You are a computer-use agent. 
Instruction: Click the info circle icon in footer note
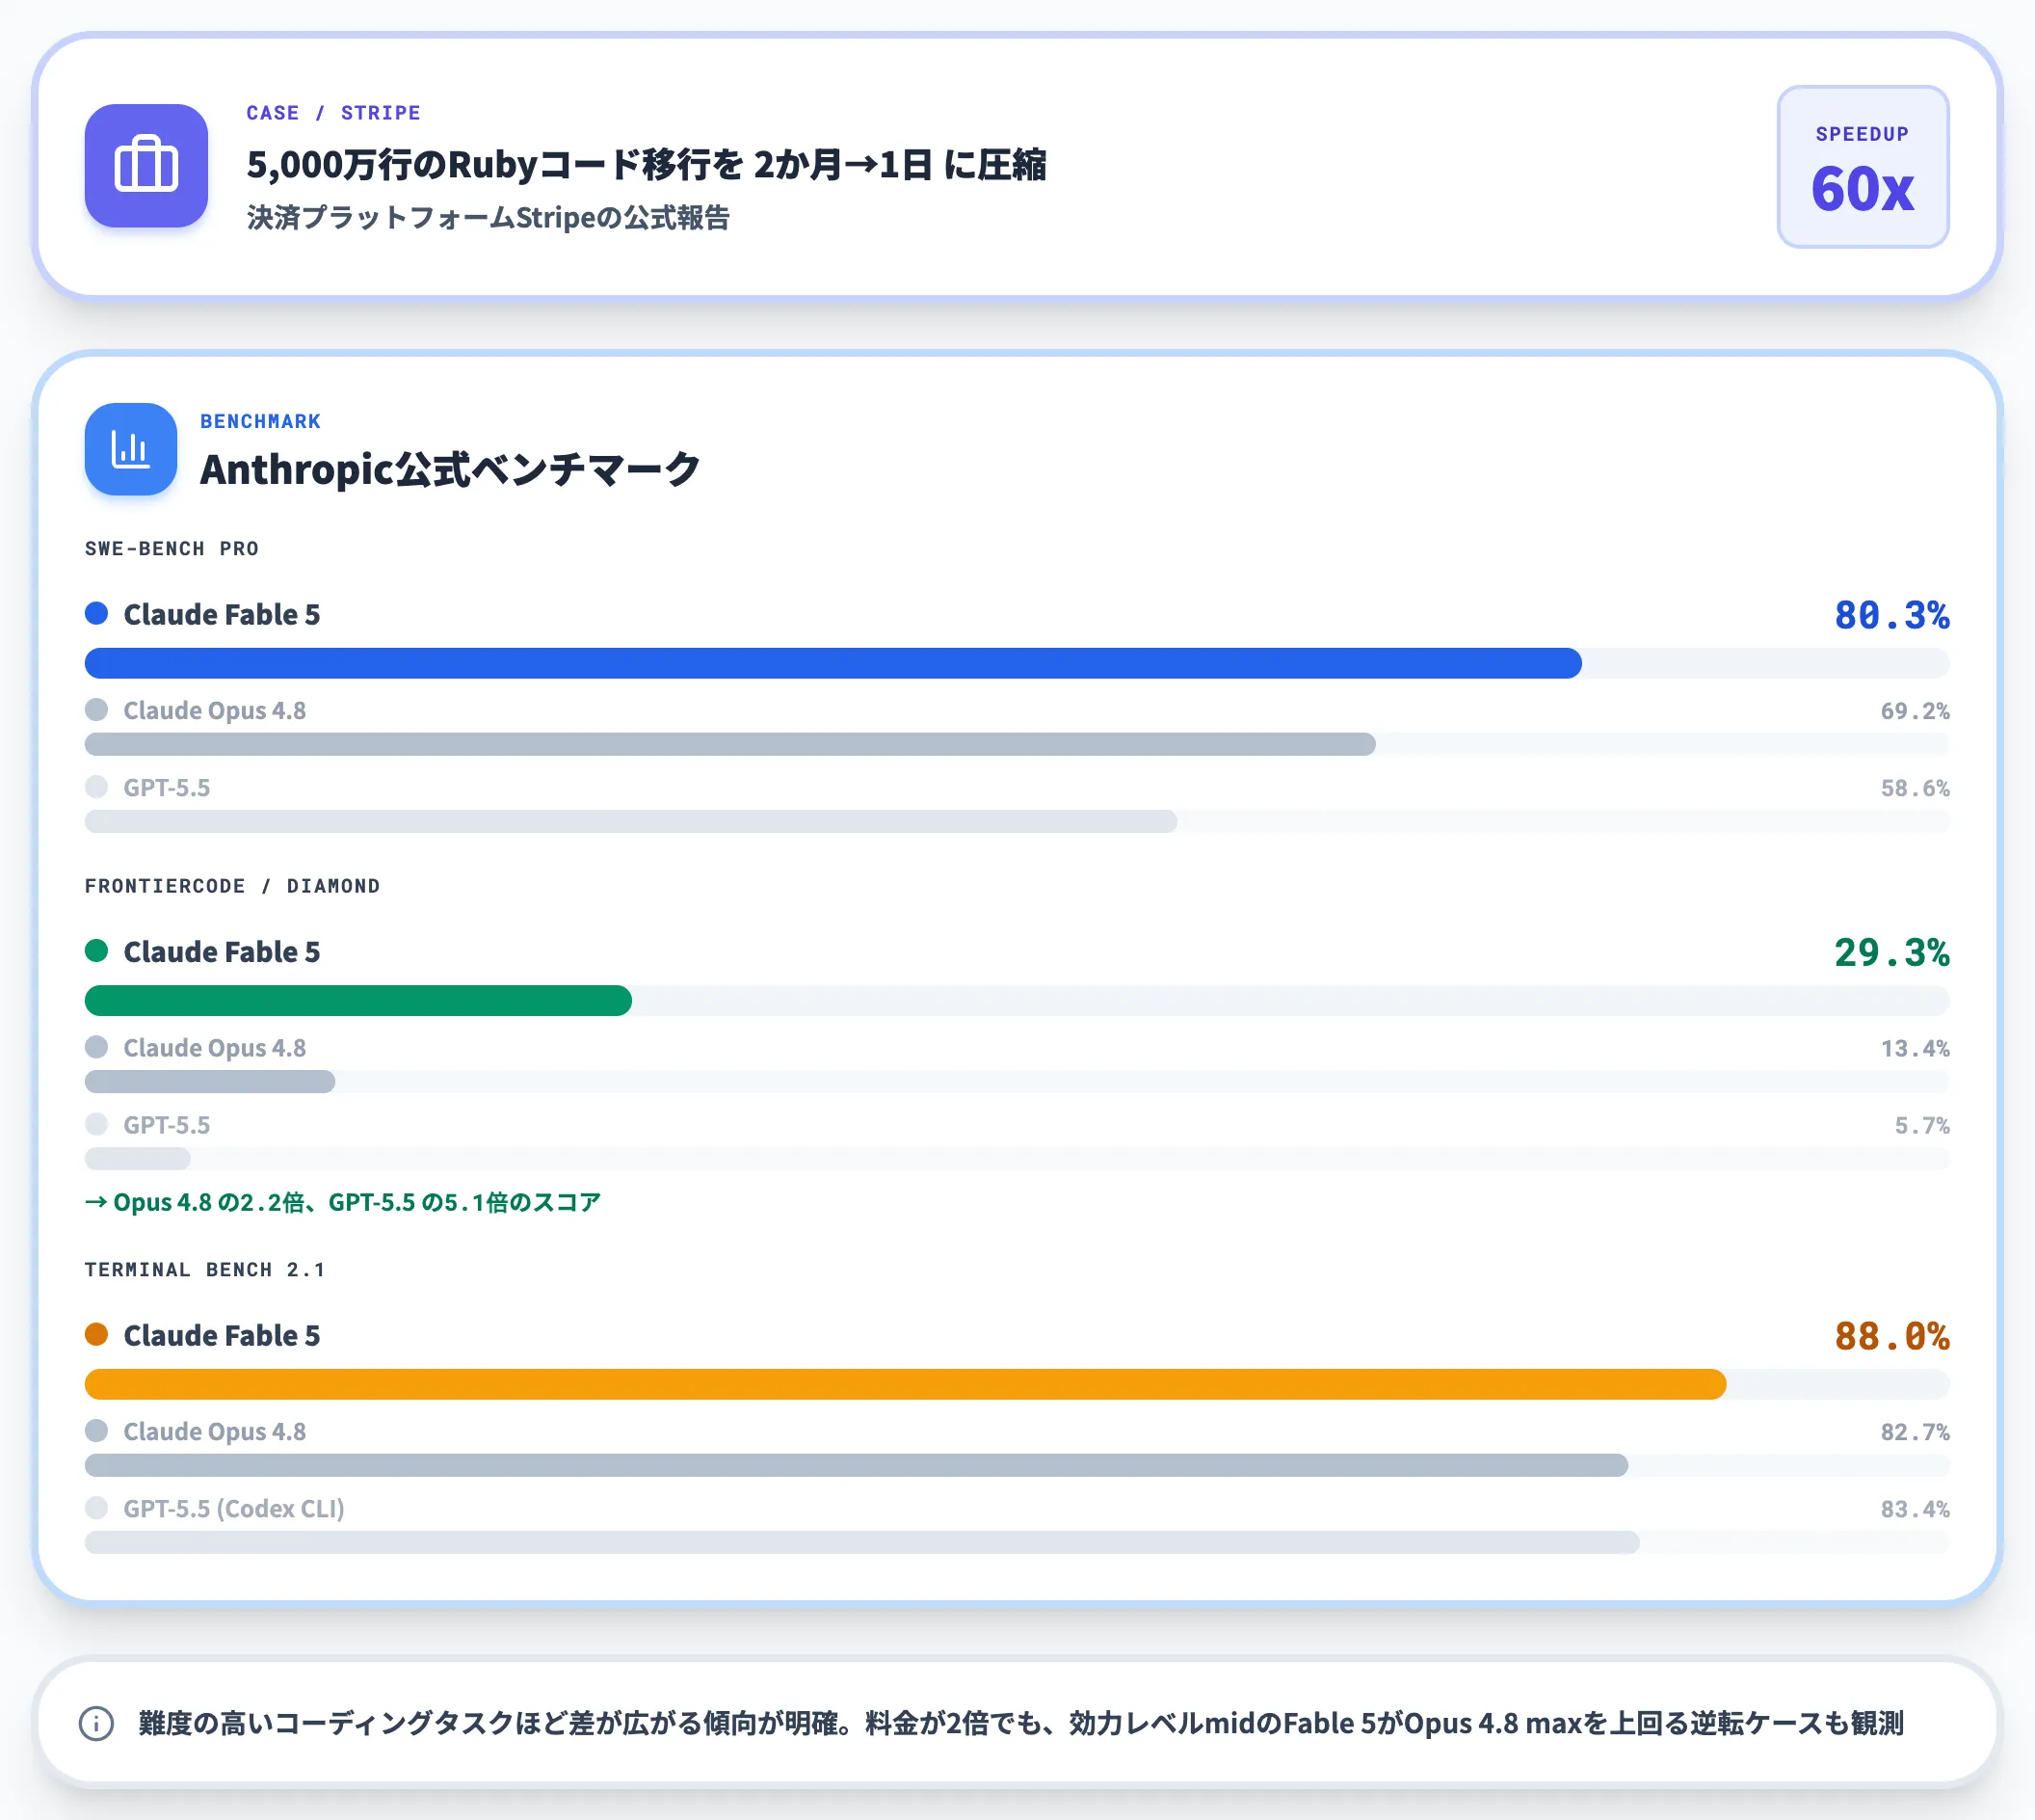[96, 1723]
